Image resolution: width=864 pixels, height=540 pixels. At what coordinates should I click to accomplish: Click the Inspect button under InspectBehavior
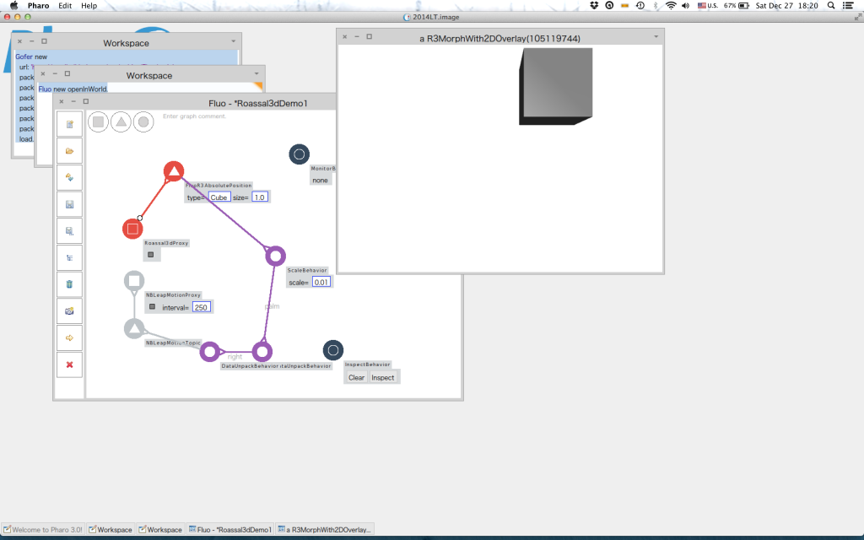[382, 377]
